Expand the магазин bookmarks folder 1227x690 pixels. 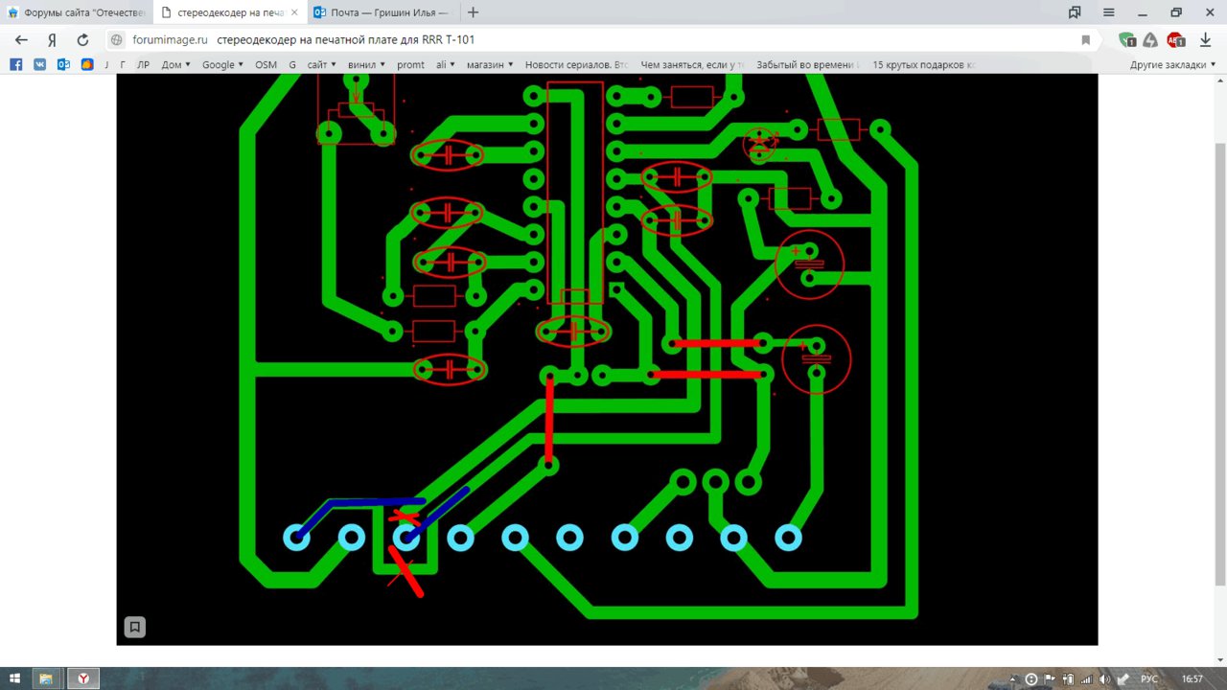(x=490, y=64)
